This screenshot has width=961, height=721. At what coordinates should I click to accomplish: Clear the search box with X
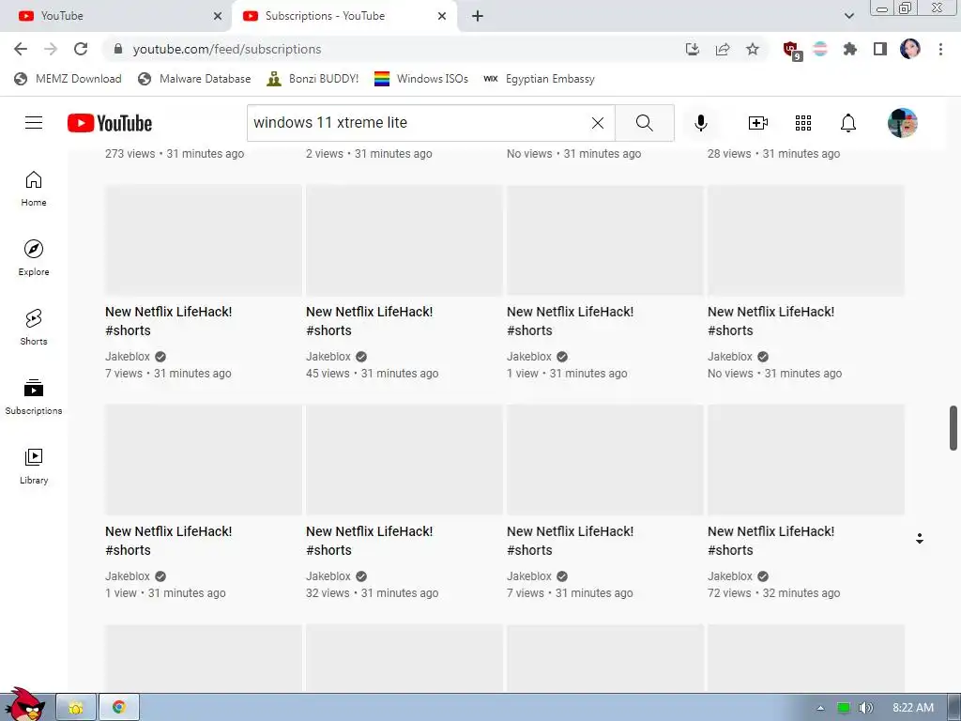click(598, 123)
